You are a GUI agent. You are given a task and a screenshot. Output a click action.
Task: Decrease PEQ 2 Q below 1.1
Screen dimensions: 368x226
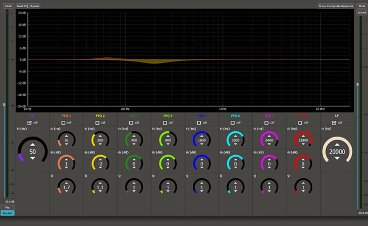[100, 191]
